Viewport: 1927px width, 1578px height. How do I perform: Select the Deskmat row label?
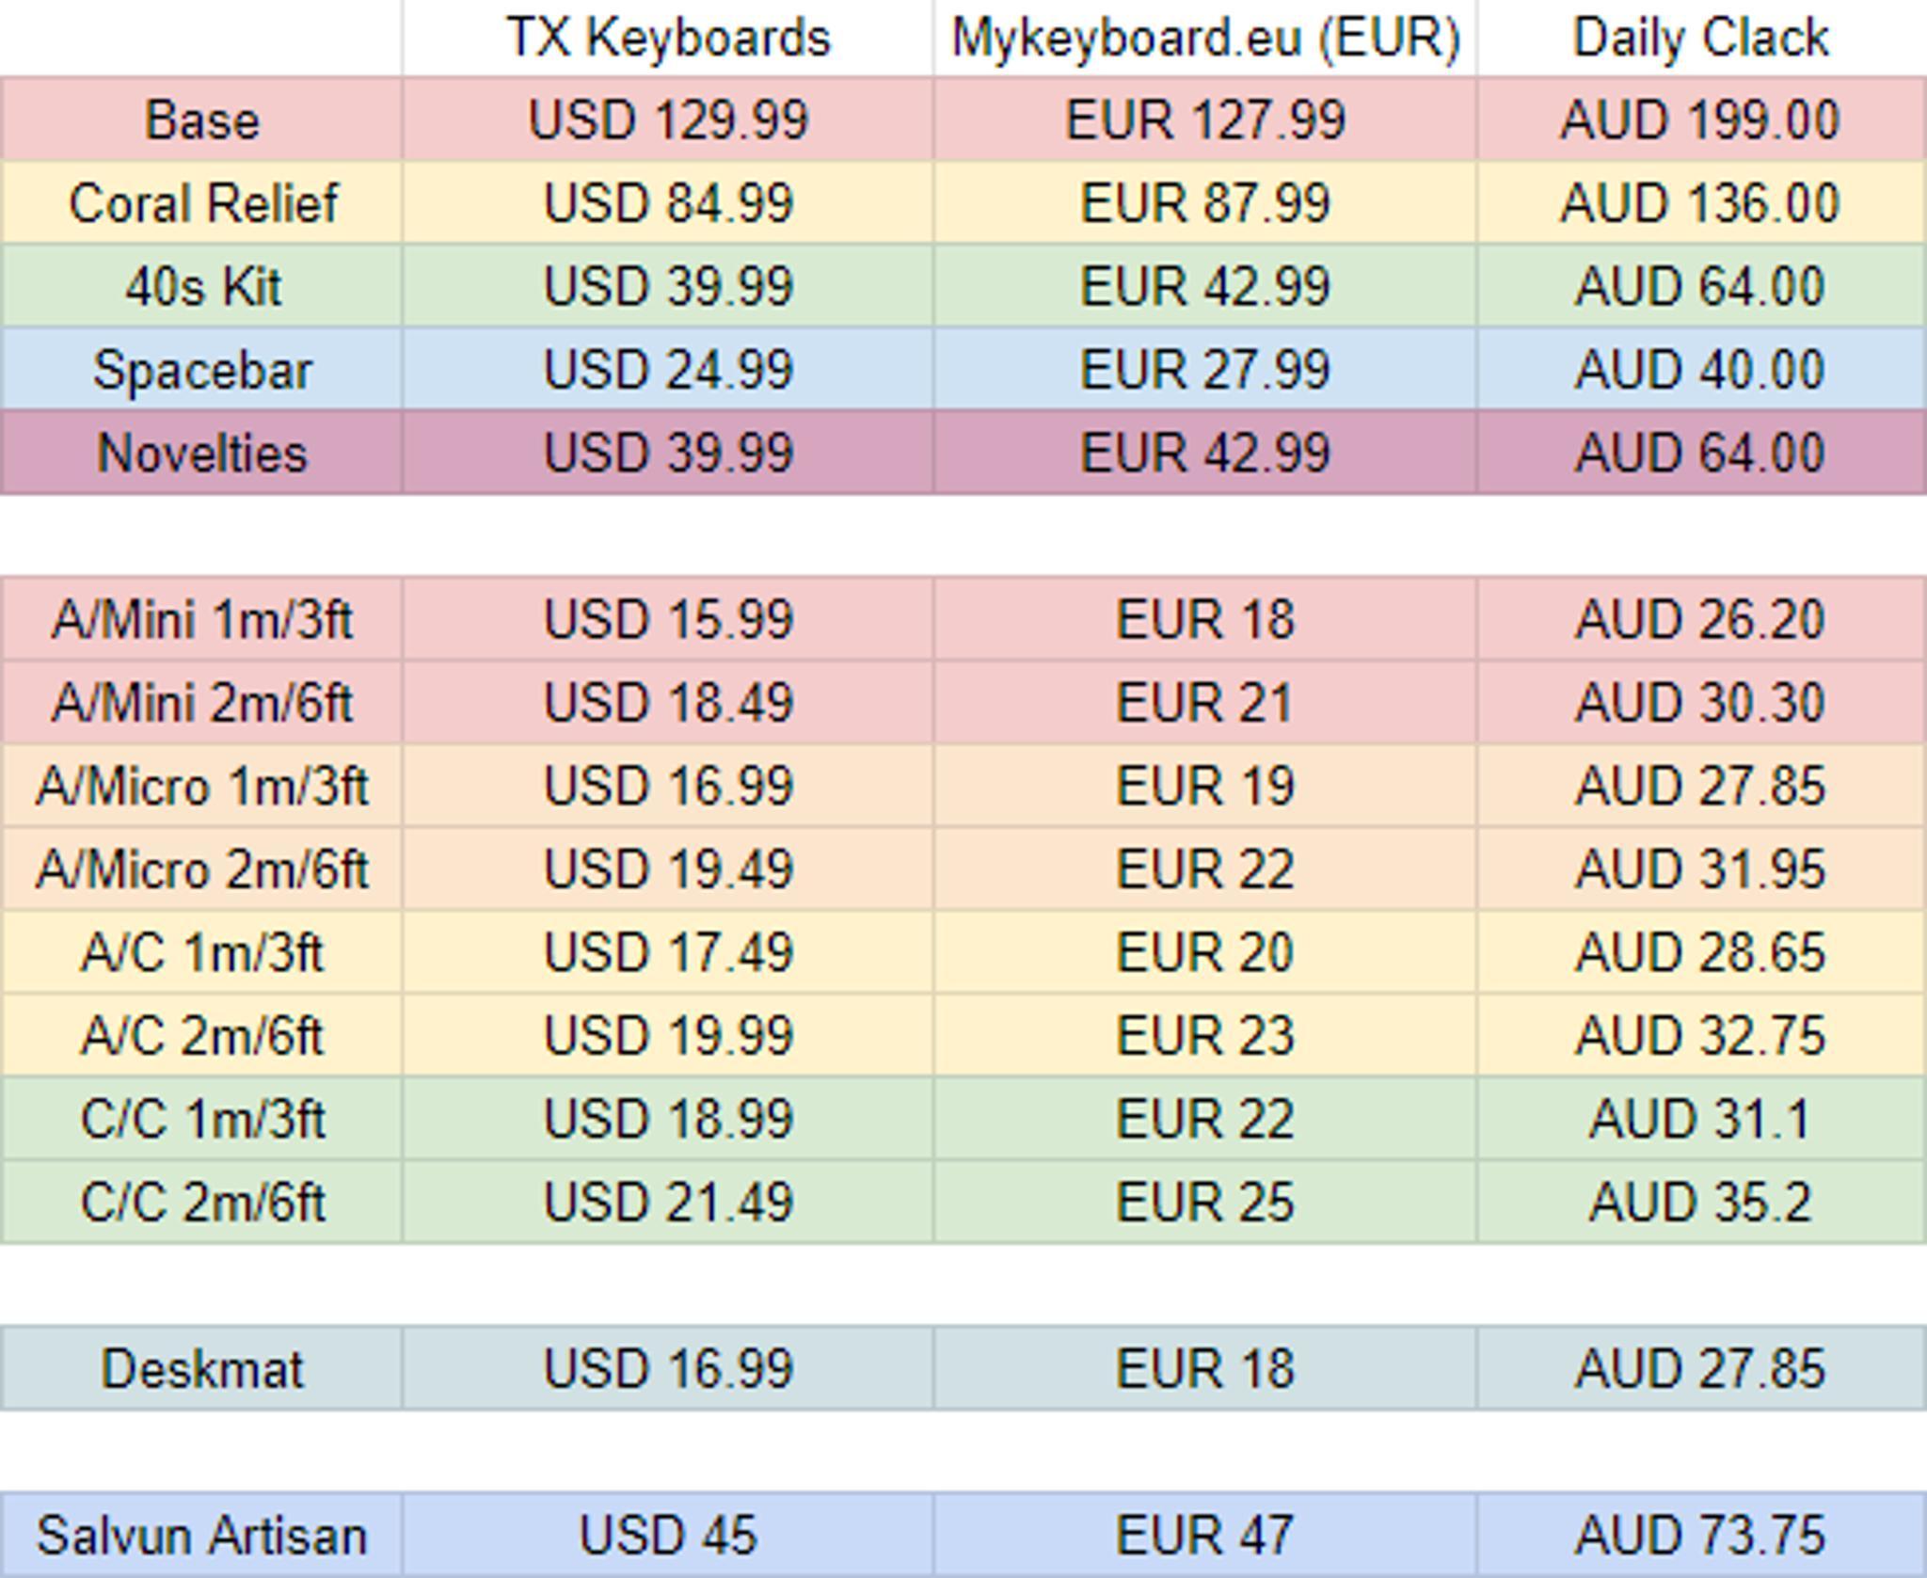coord(201,1368)
